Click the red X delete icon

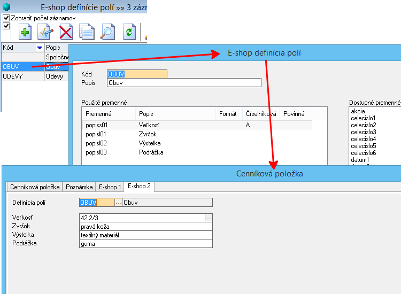tap(66, 32)
